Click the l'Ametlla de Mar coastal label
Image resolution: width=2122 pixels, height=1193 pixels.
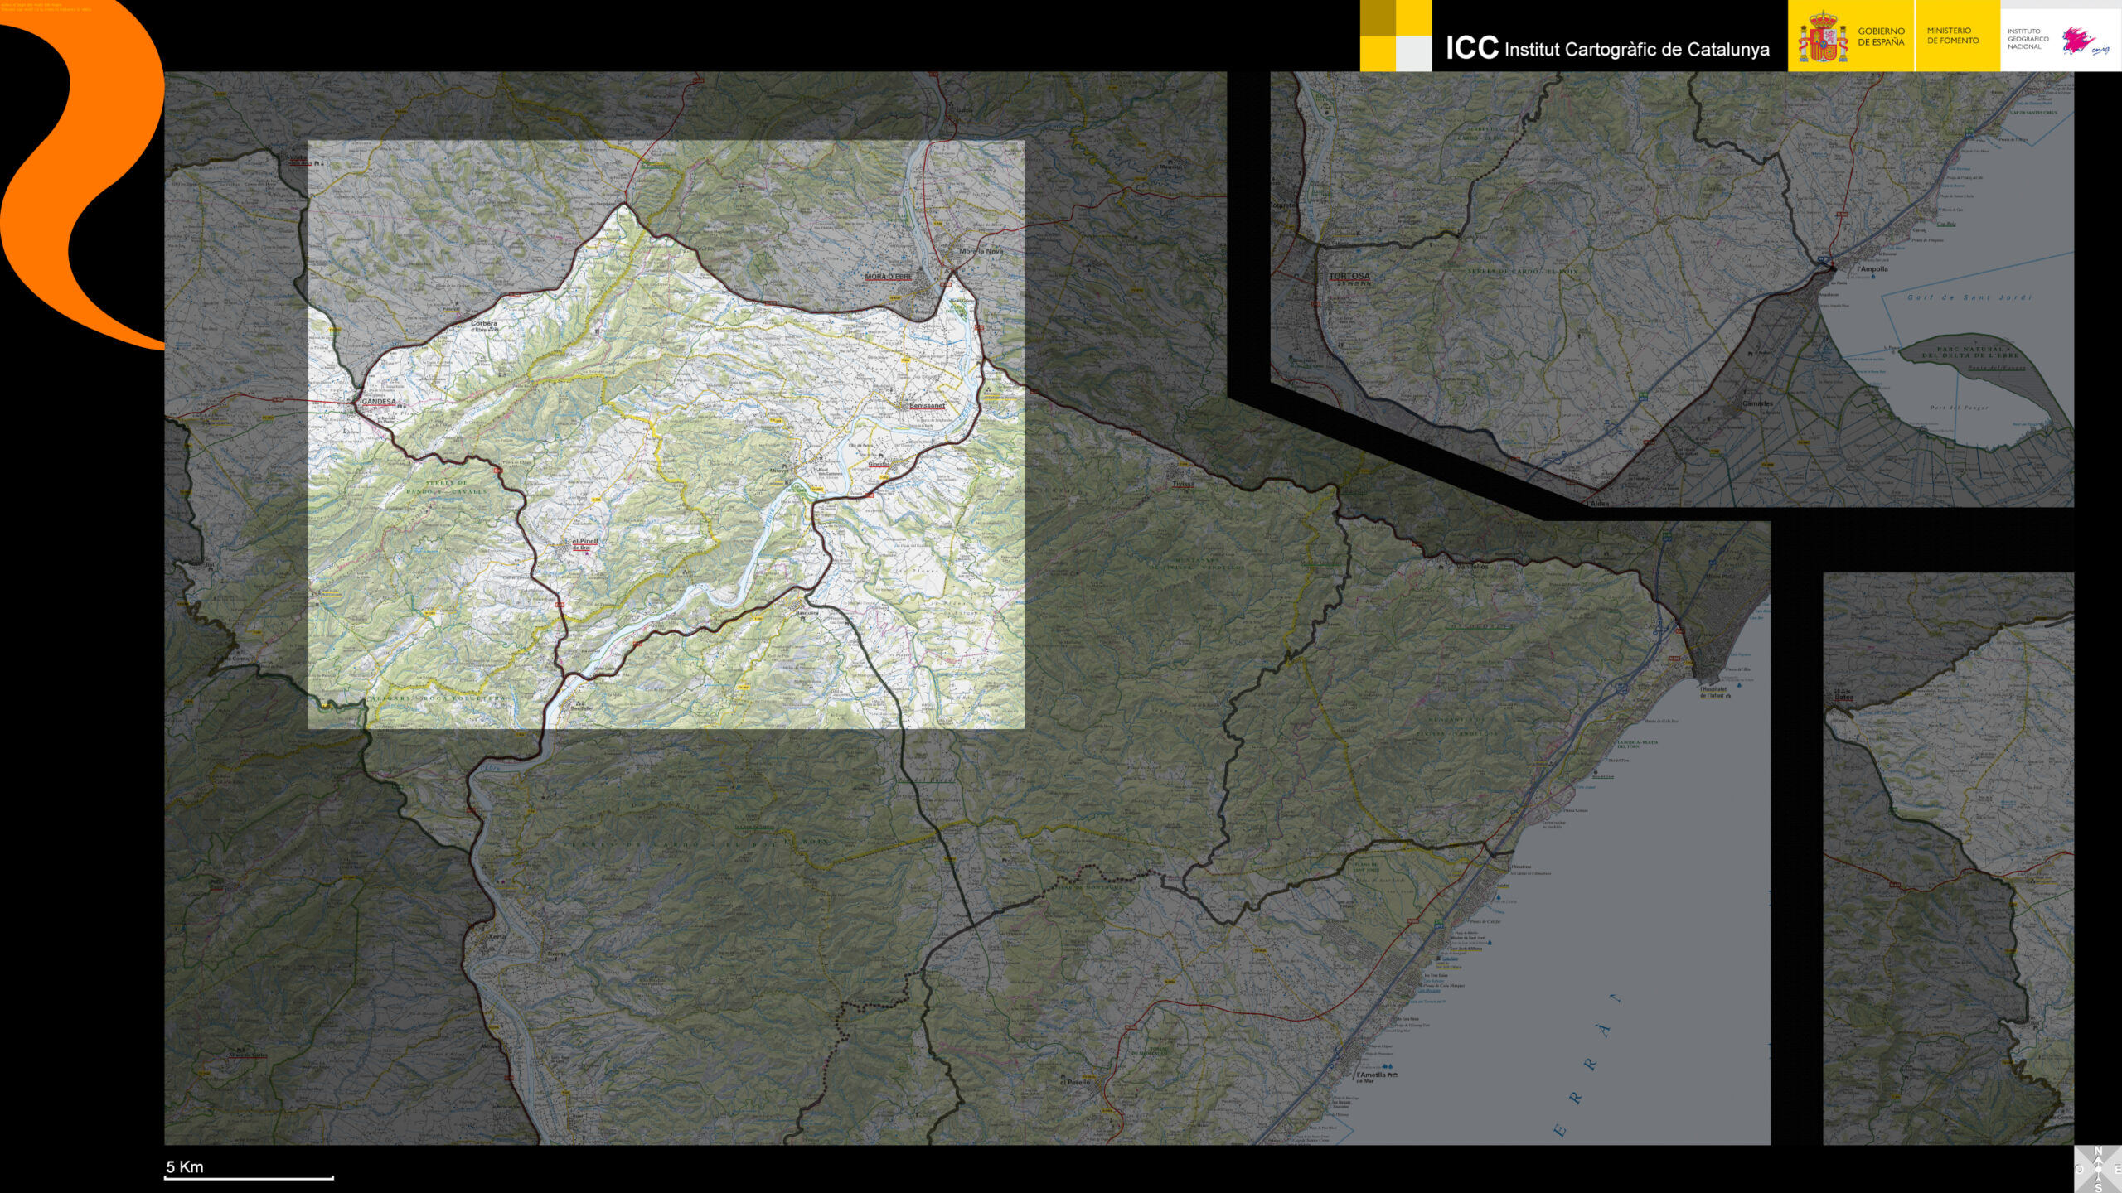pos(1374,1076)
